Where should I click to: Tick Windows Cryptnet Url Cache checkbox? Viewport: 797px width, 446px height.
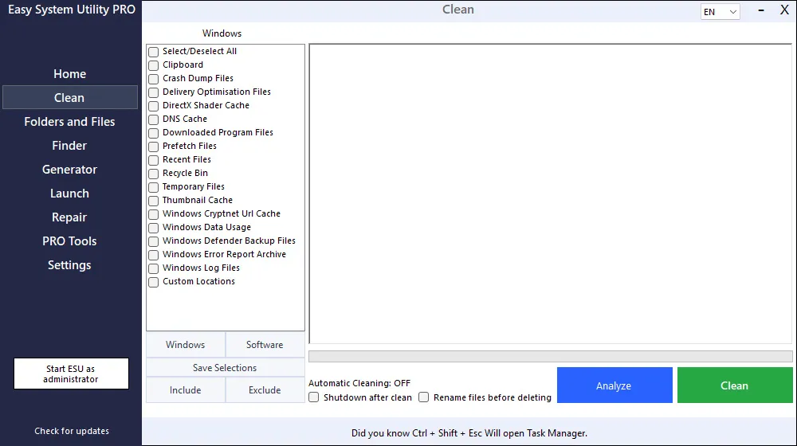[x=154, y=214]
